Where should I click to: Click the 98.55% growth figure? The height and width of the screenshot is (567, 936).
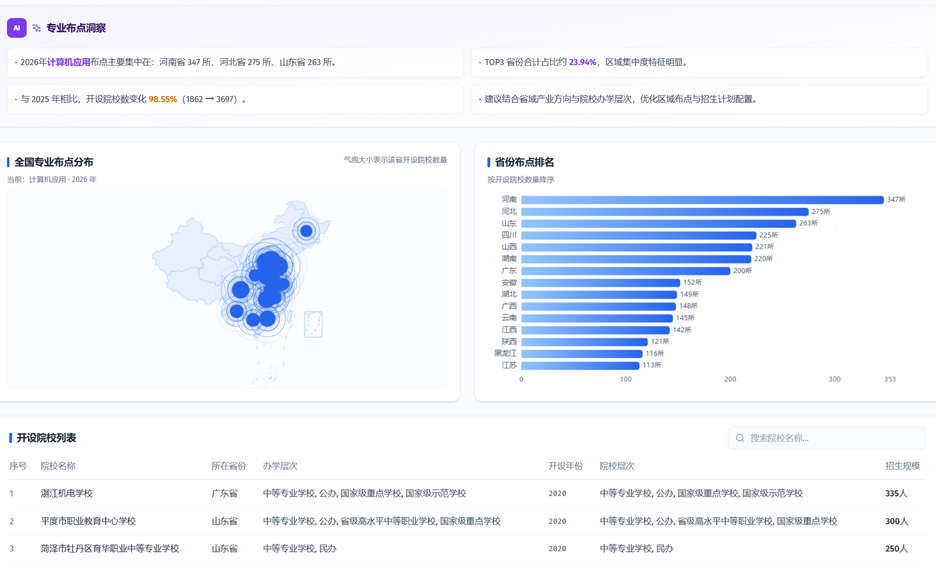(x=162, y=99)
